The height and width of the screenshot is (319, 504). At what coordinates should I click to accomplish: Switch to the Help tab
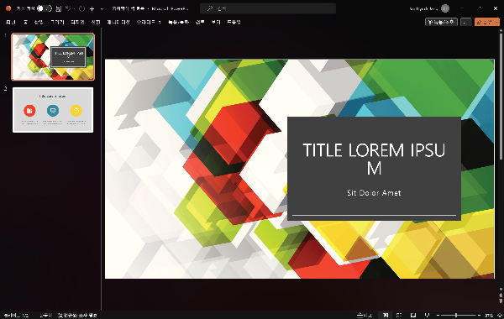coord(234,22)
